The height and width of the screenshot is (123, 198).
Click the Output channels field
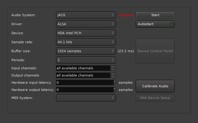pos(83,75)
